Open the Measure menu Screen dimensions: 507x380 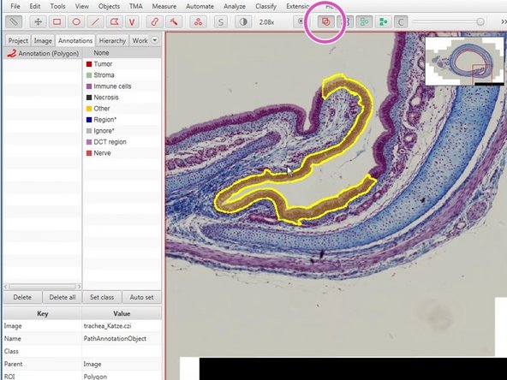(164, 6)
